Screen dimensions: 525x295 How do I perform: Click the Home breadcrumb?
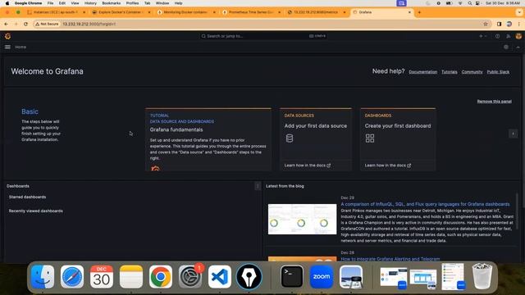21,48
